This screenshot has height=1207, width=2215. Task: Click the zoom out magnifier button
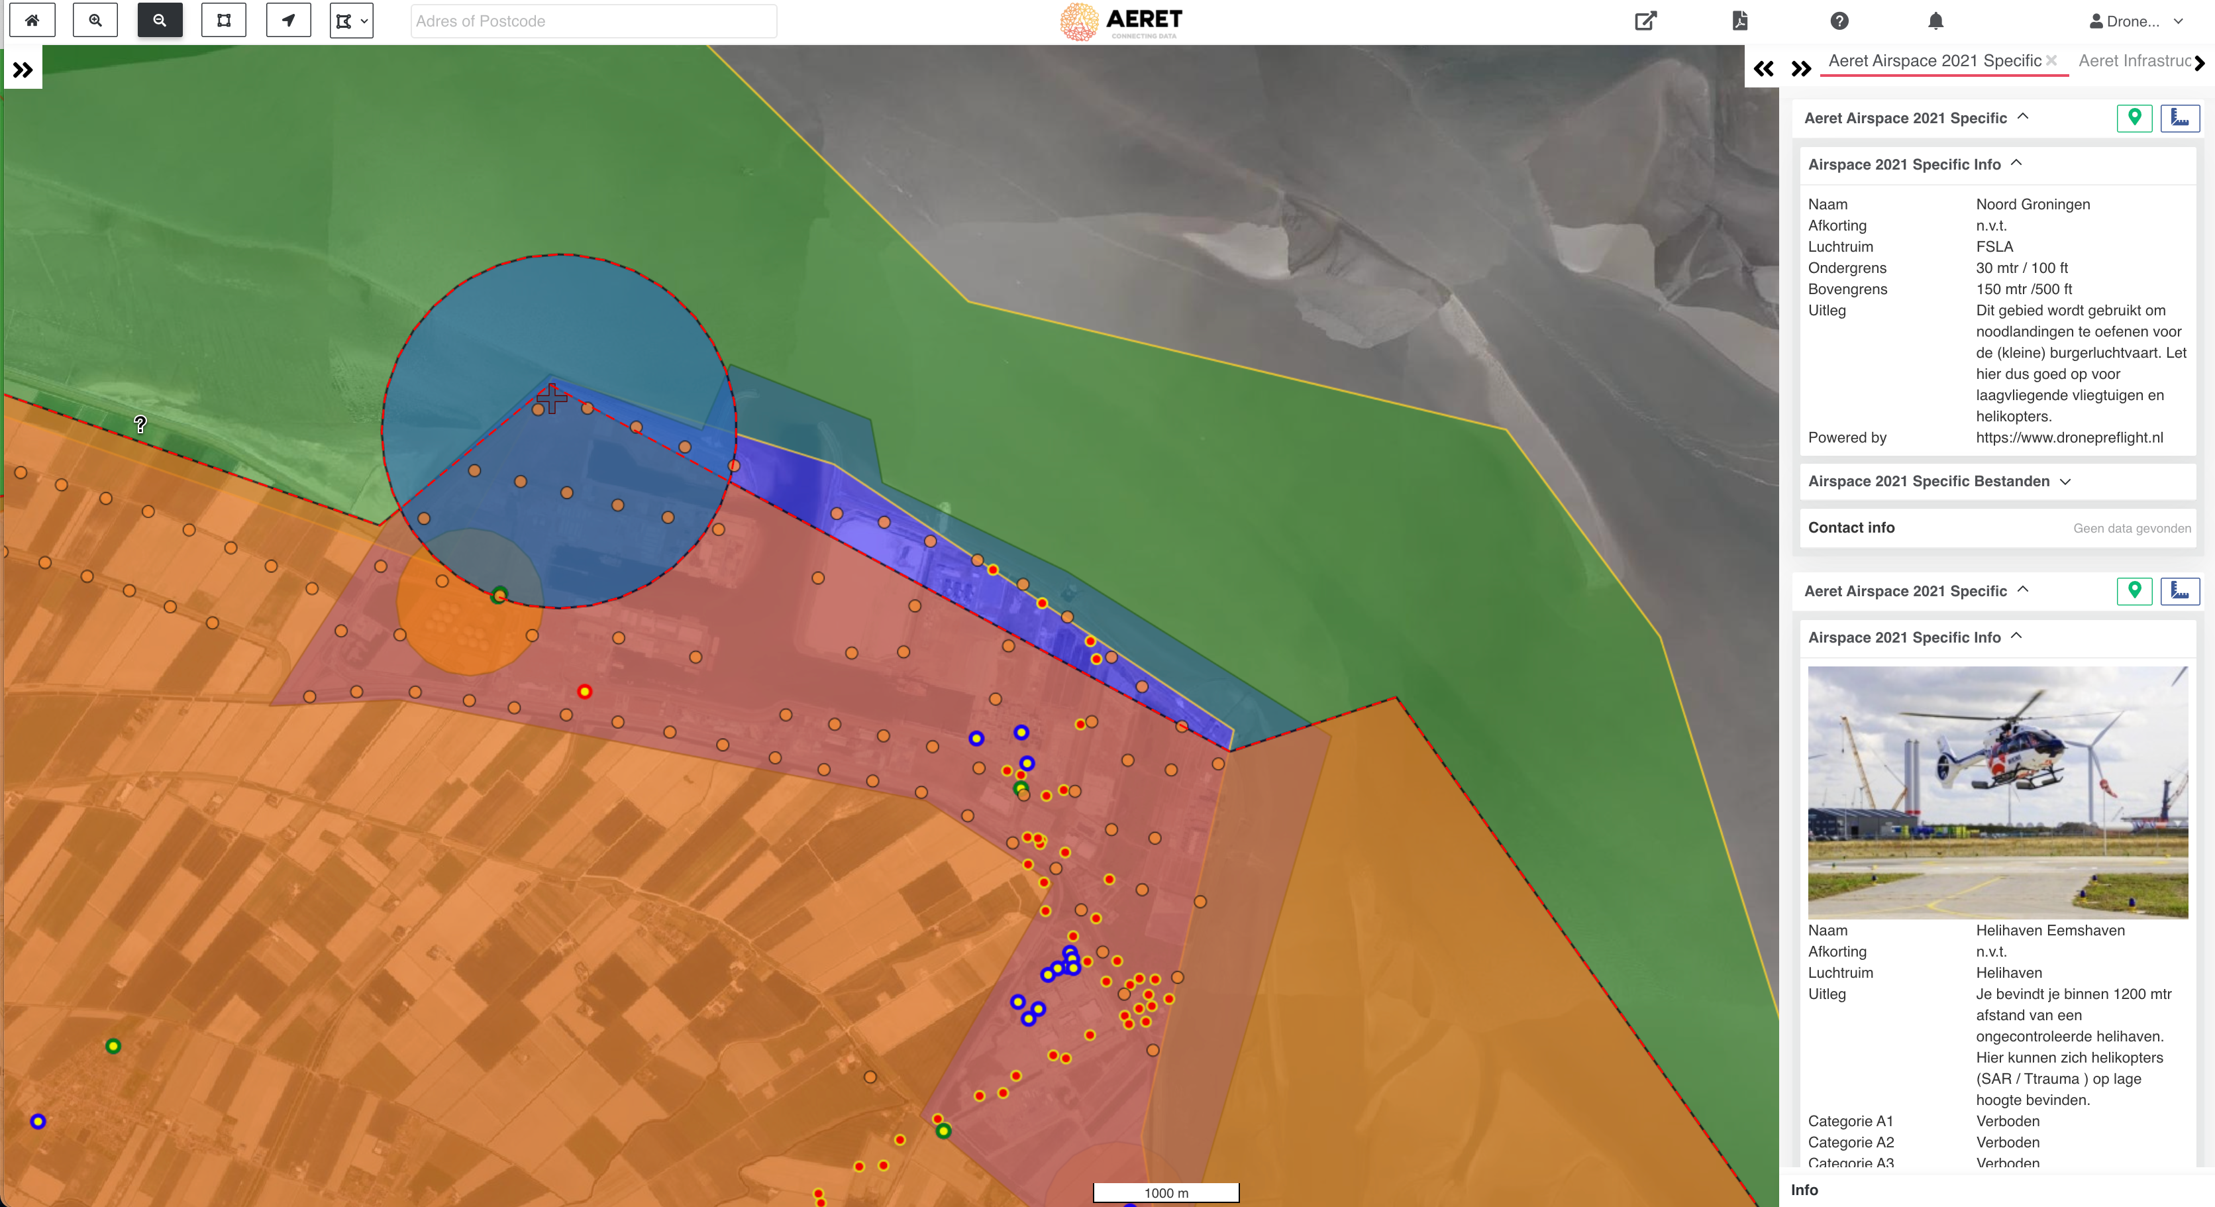click(x=160, y=21)
